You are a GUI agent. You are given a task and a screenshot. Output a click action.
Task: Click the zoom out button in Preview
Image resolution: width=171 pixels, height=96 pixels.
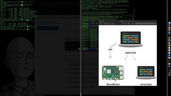[x=105, y=23]
